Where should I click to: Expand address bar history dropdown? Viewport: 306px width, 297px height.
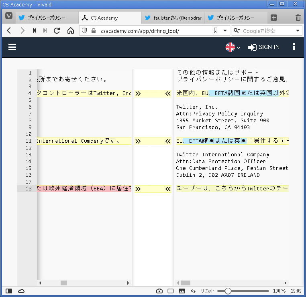point(225,30)
